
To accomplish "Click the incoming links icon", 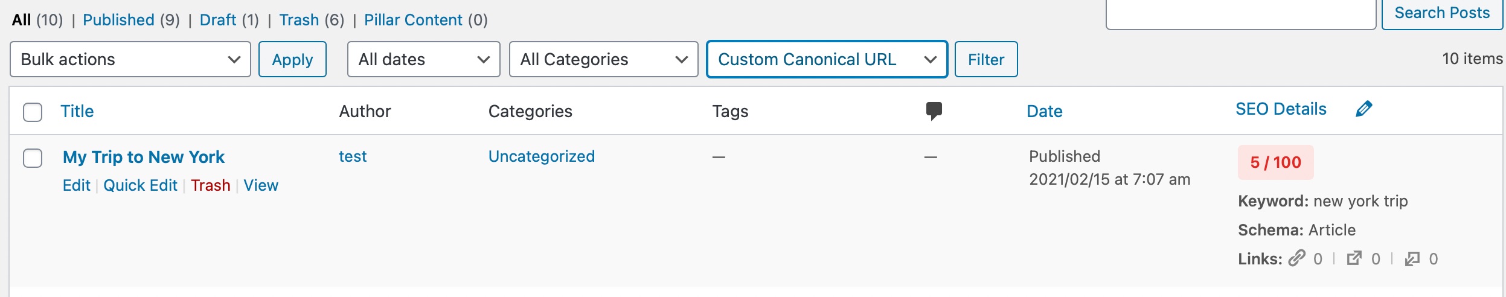I will tap(1412, 259).
